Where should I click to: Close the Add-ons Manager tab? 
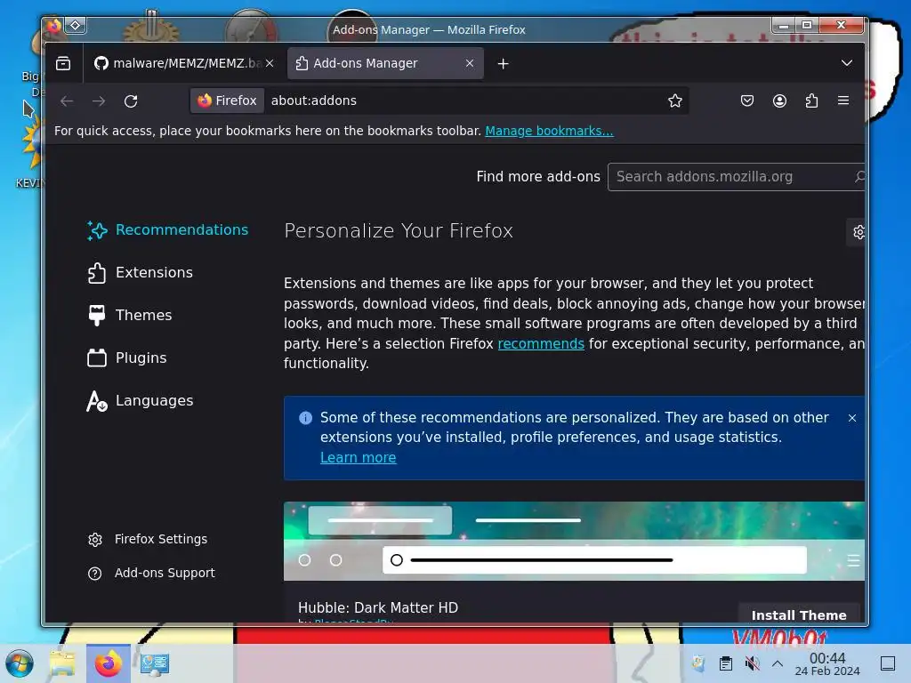470,63
